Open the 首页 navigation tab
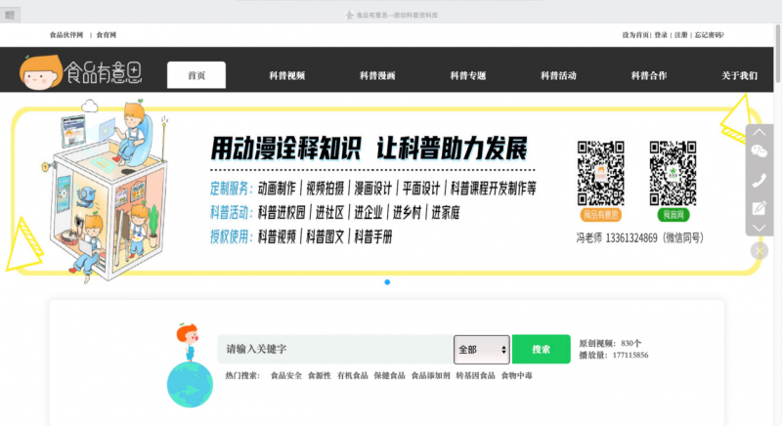782x426 pixels. (196, 75)
